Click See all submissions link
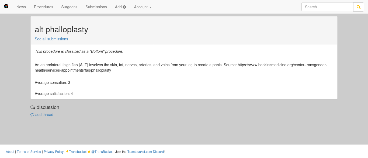This screenshot has width=368, height=158. point(51,39)
